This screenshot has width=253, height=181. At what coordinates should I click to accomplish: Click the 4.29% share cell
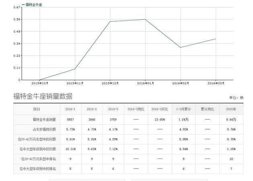[113, 139]
